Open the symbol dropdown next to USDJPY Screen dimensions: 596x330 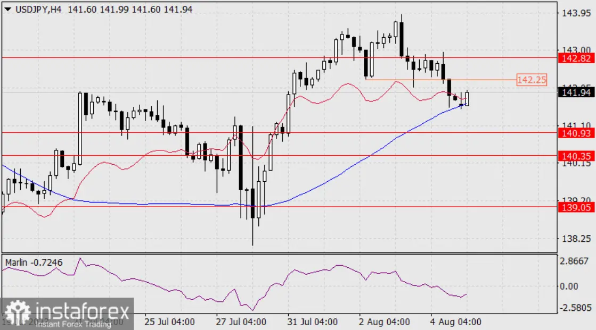(7, 9)
